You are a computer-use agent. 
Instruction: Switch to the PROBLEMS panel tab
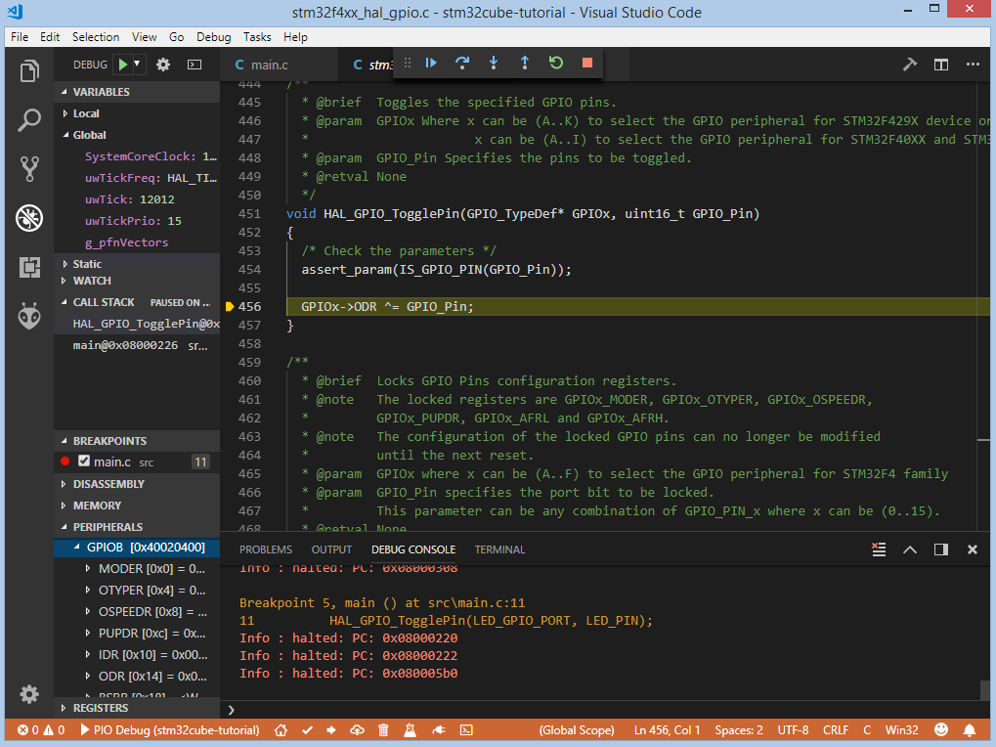coord(266,549)
